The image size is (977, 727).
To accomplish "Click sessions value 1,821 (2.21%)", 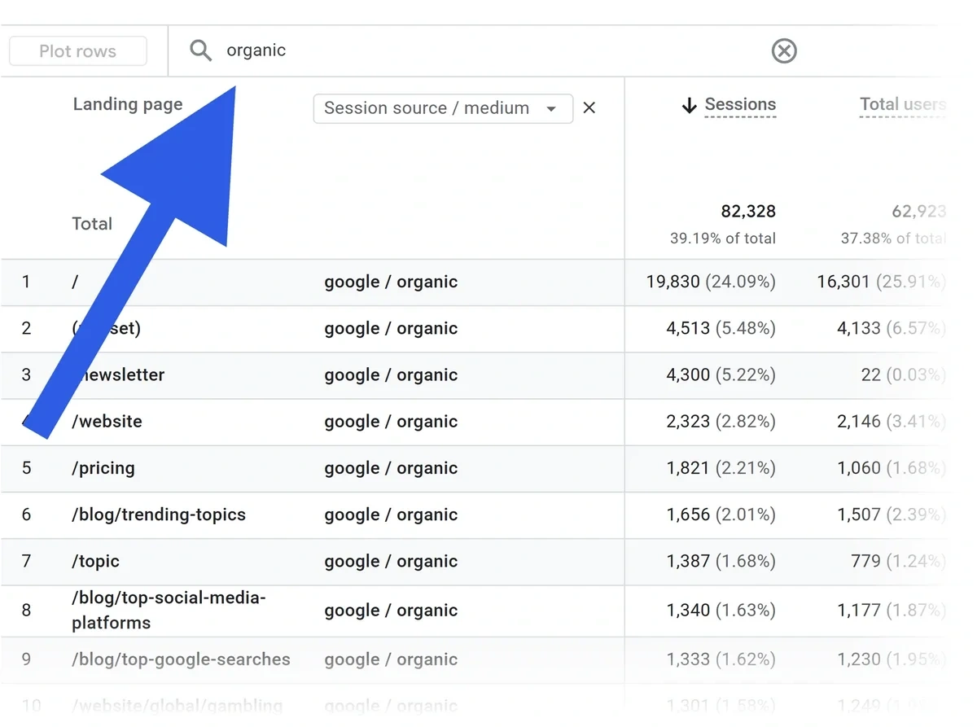I will pyautogui.click(x=721, y=468).
